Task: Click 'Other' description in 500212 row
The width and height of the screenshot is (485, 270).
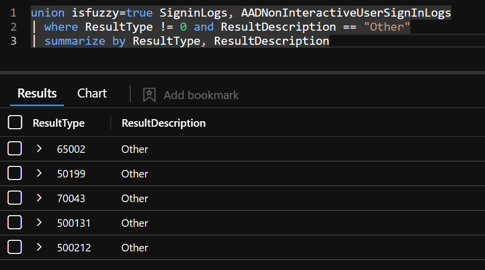Action: point(134,248)
